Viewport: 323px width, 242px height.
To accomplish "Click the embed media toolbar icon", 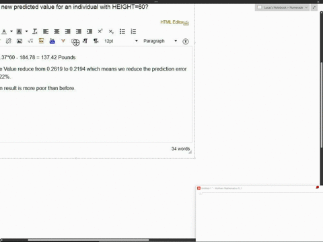I will [x=41, y=41].
